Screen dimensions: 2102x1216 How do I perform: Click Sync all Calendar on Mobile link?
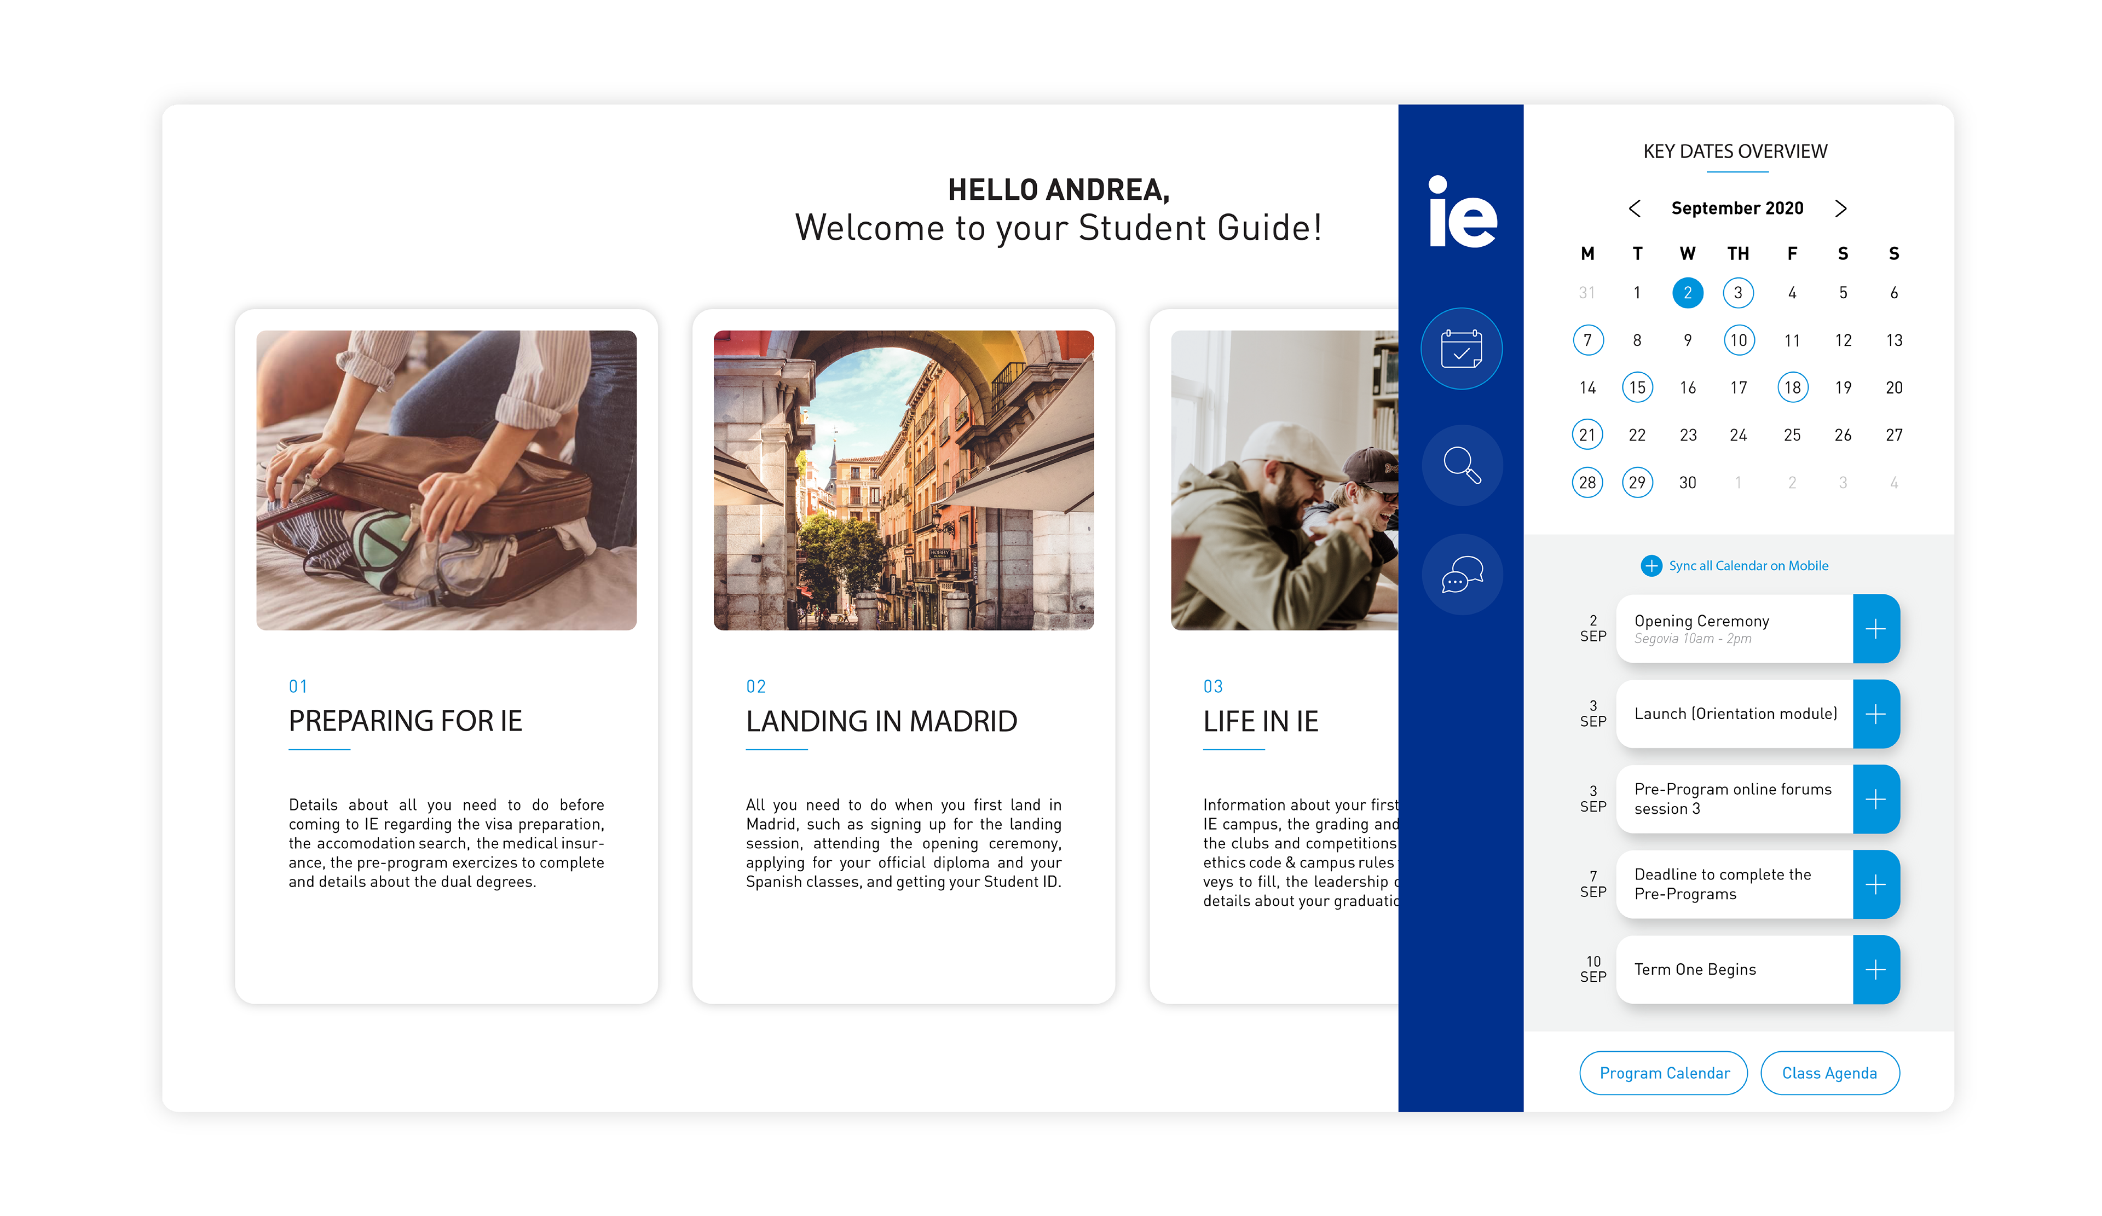1747,565
